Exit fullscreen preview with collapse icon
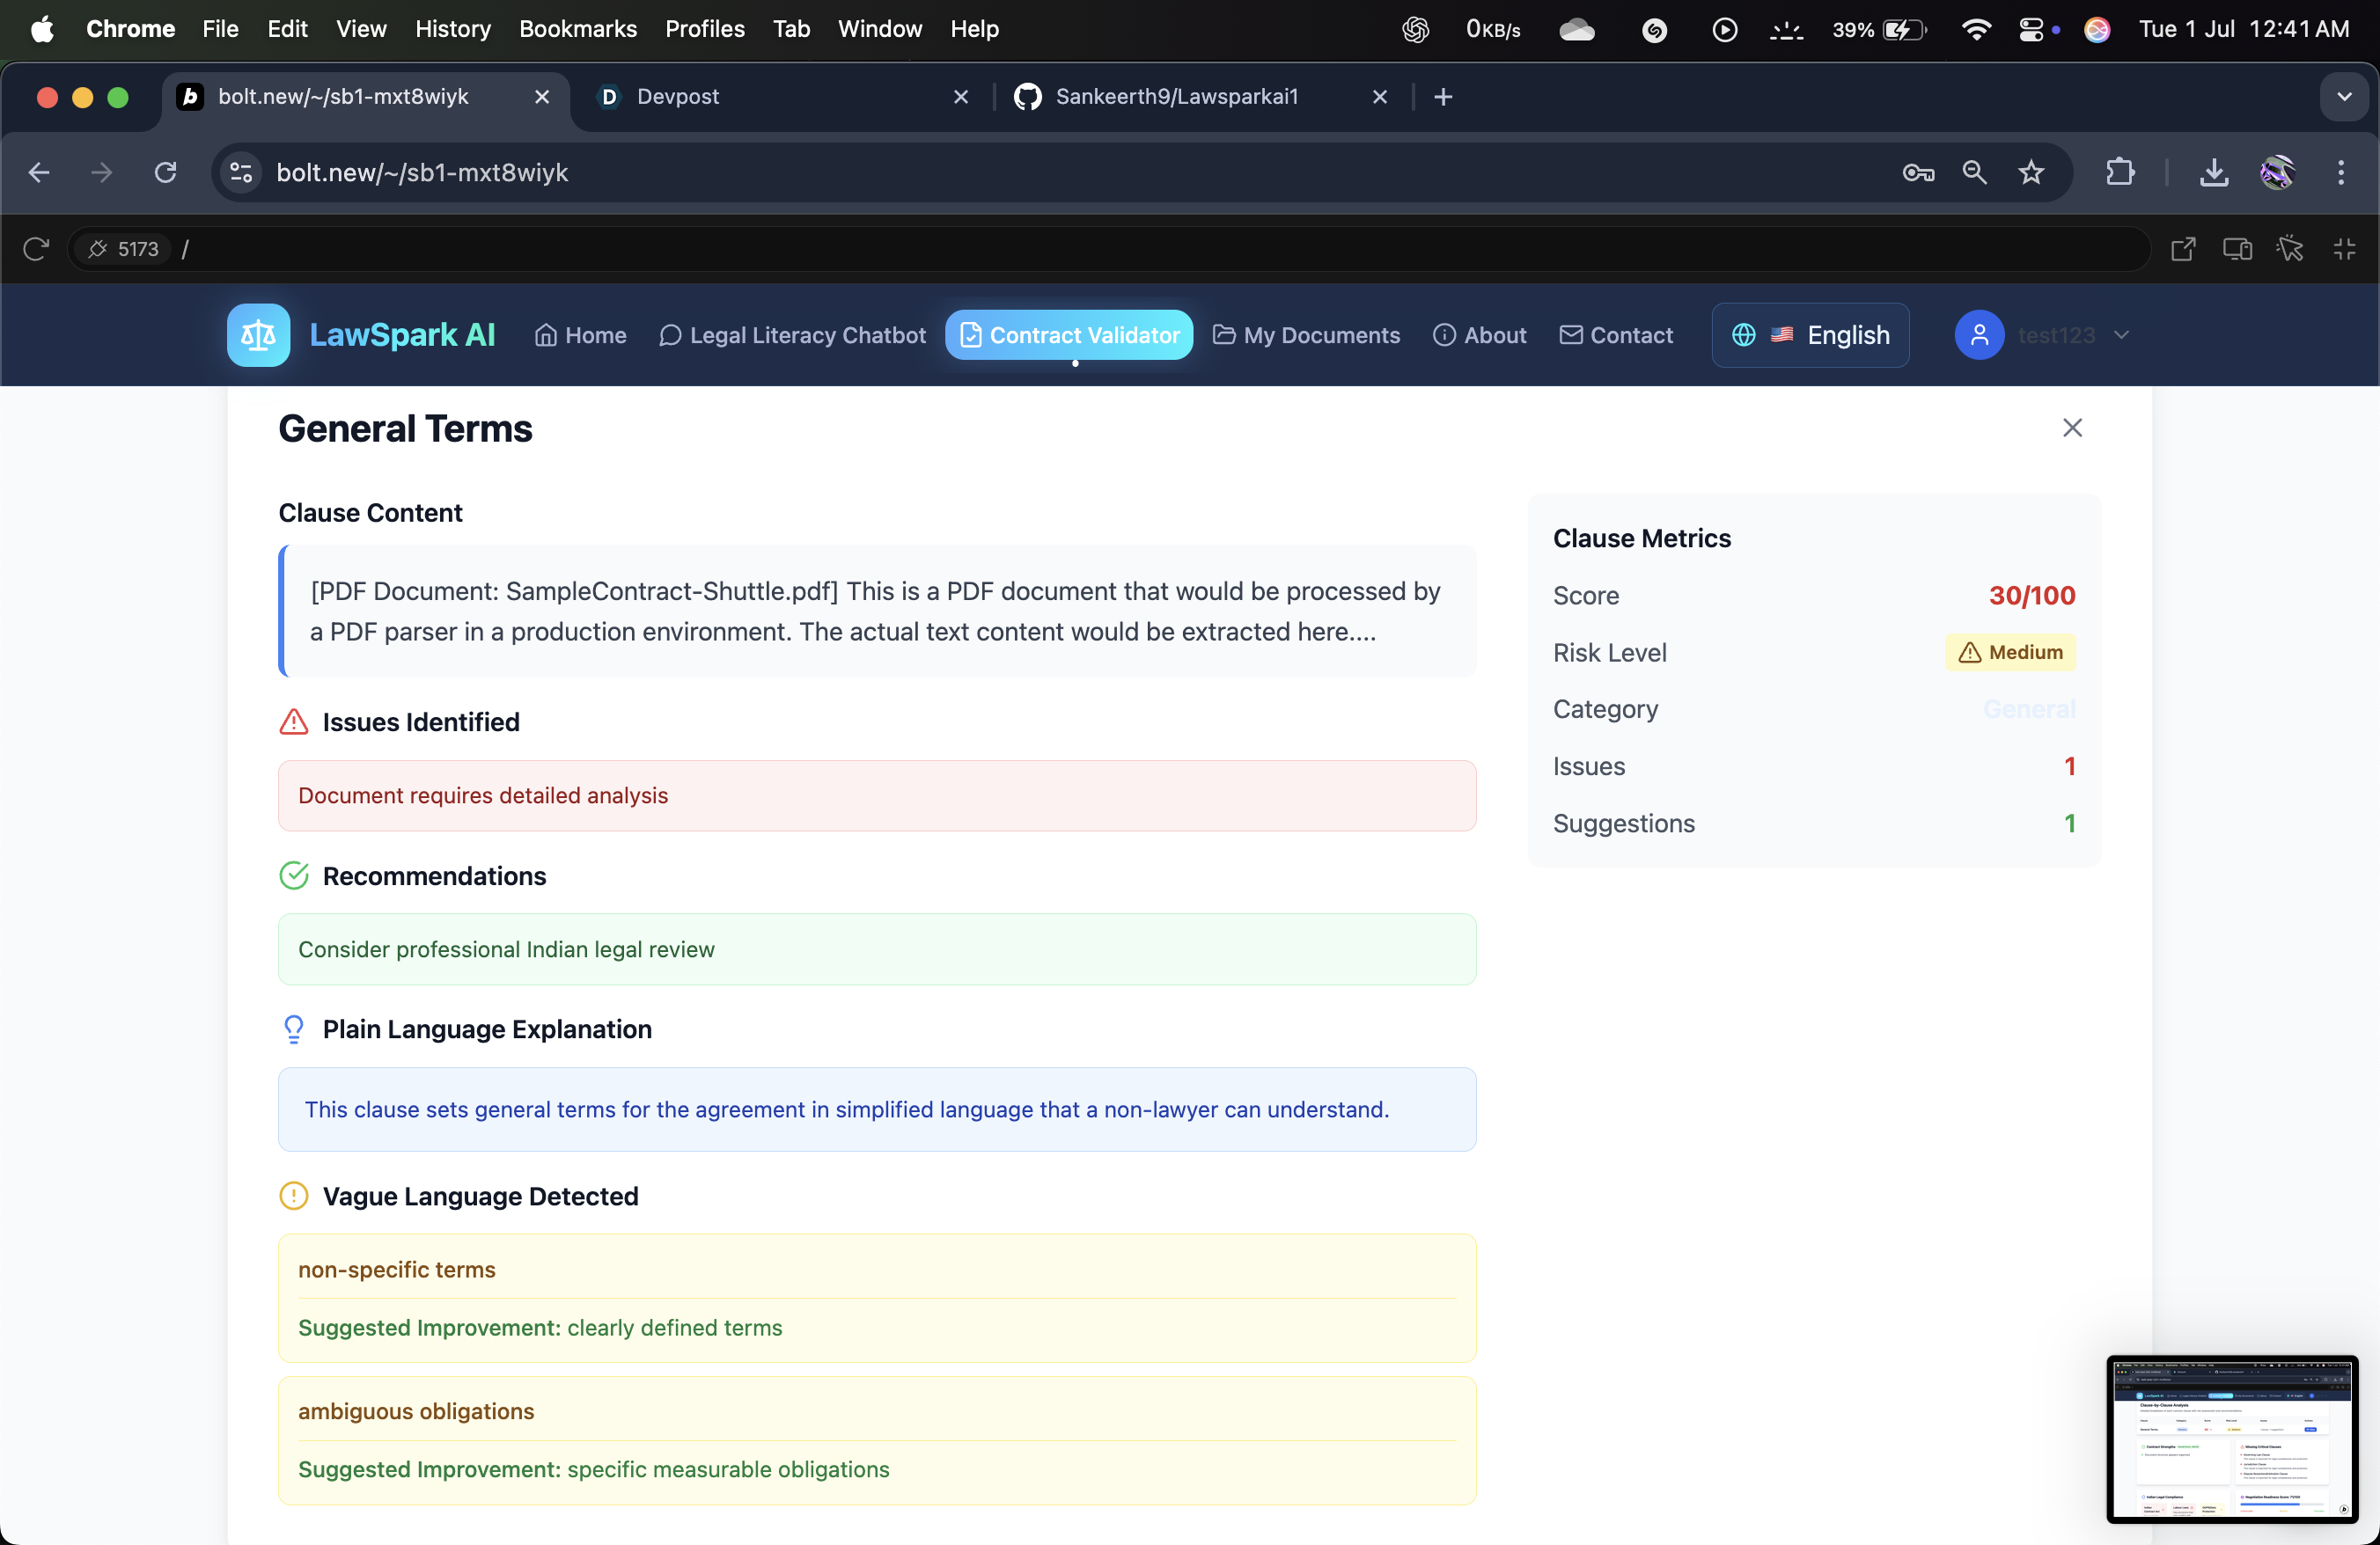The image size is (2380, 1545). (2344, 249)
